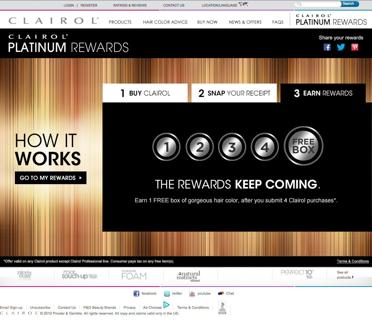Open the Location/Language selector
The height and width of the screenshot is (320, 372).
(x=219, y=5)
